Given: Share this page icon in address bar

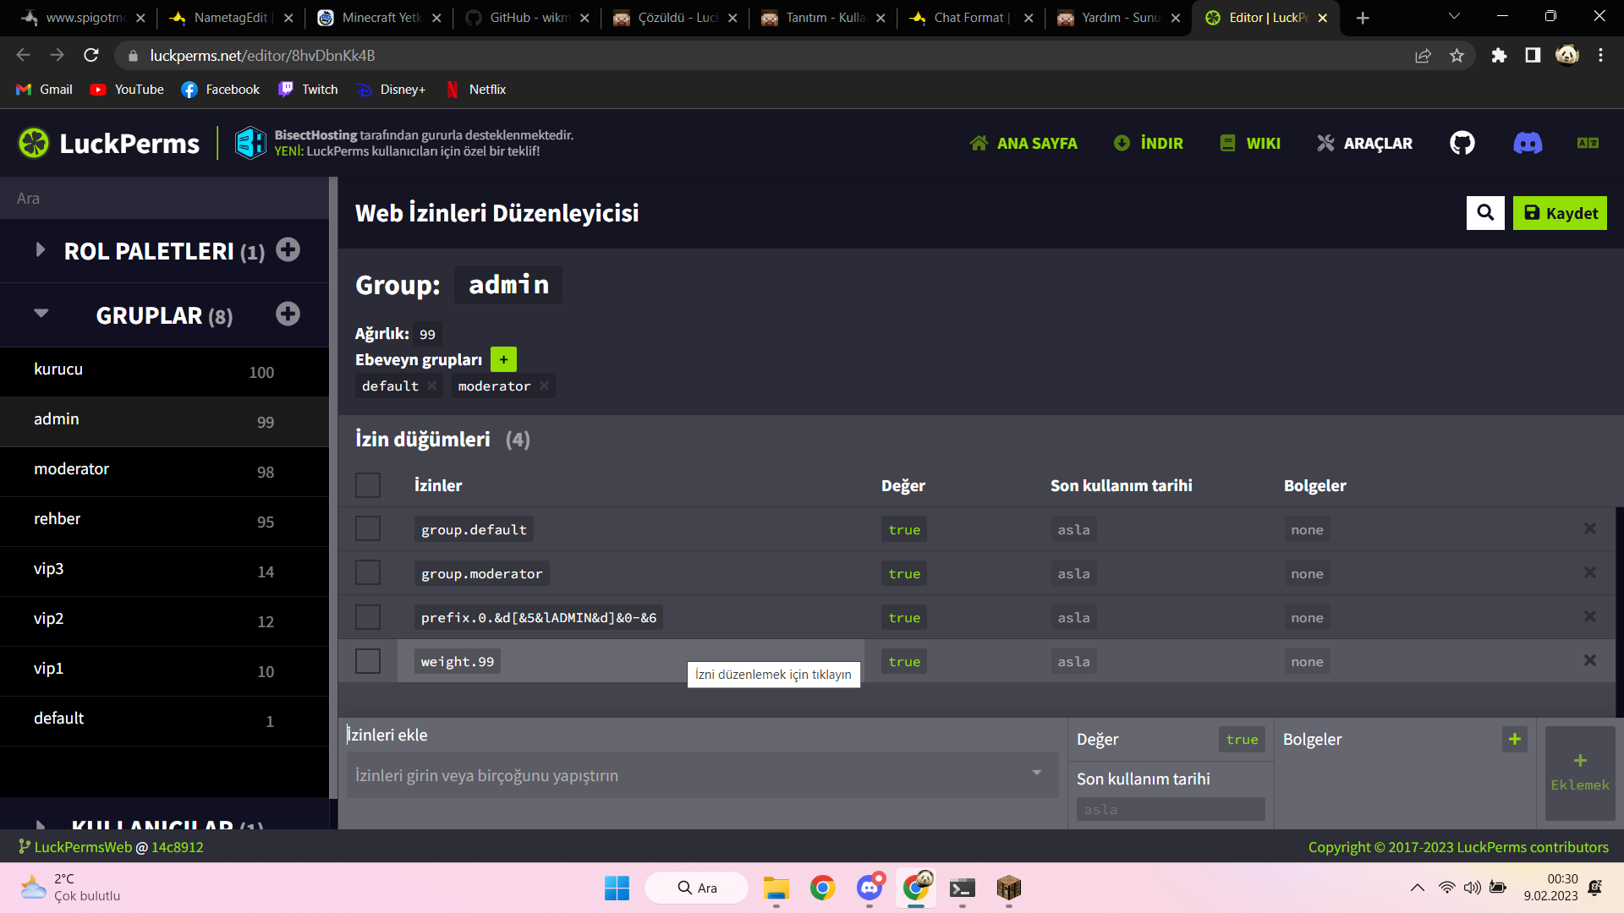Looking at the screenshot, I should point(1423,56).
